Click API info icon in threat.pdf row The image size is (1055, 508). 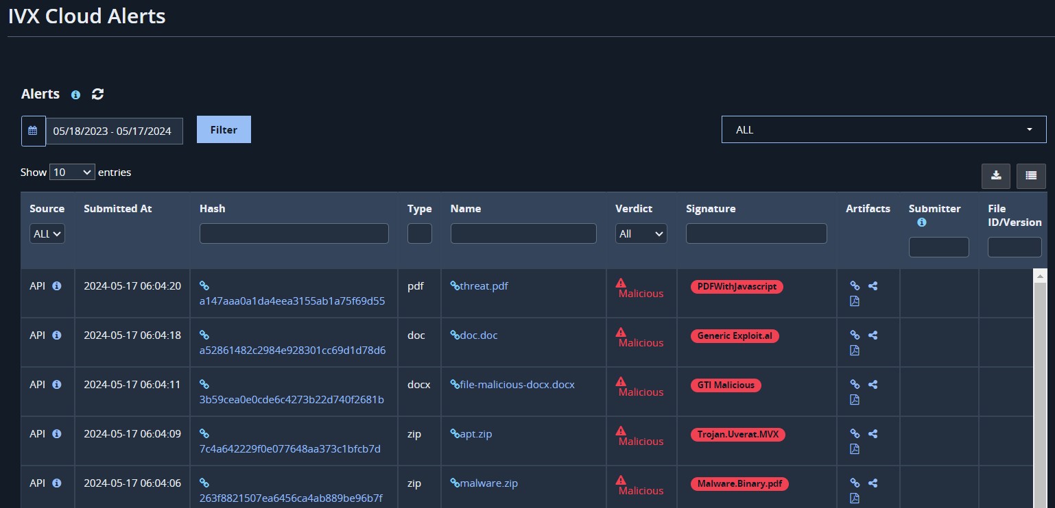point(57,286)
